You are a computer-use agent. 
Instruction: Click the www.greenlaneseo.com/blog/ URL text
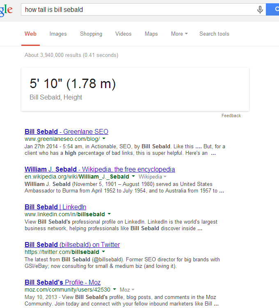click(62, 139)
